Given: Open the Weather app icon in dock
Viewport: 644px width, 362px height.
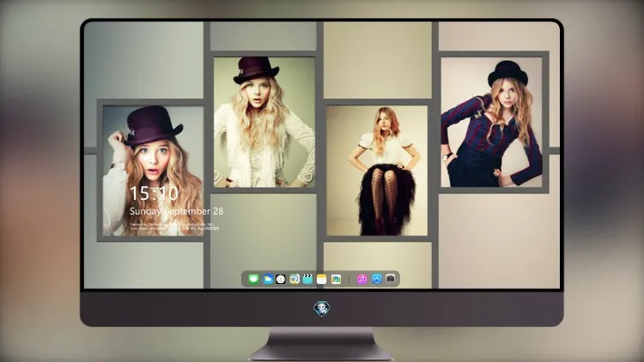Looking at the screenshot, I should pyautogui.click(x=268, y=279).
